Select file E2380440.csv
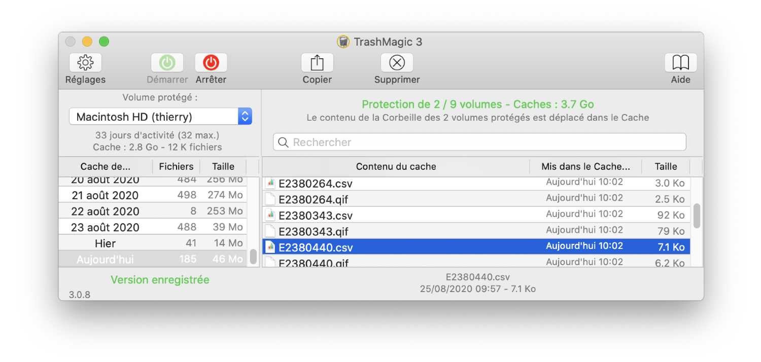 [476, 247]
